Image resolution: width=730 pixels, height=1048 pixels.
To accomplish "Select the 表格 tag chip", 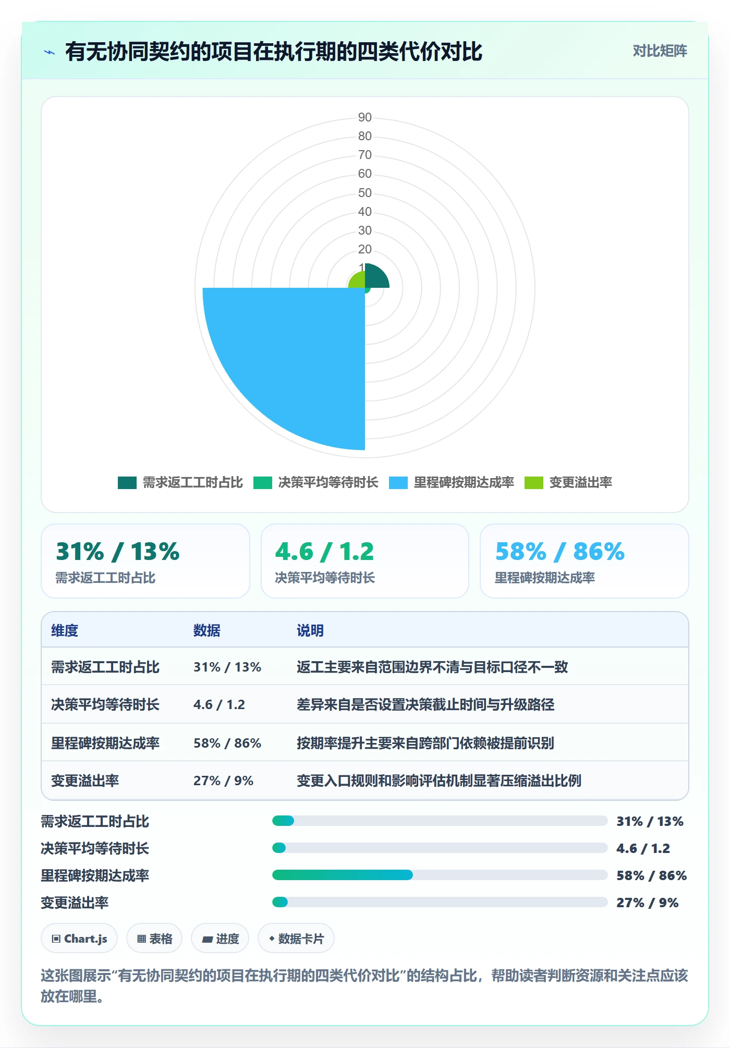I will click(x=154, y=939).
